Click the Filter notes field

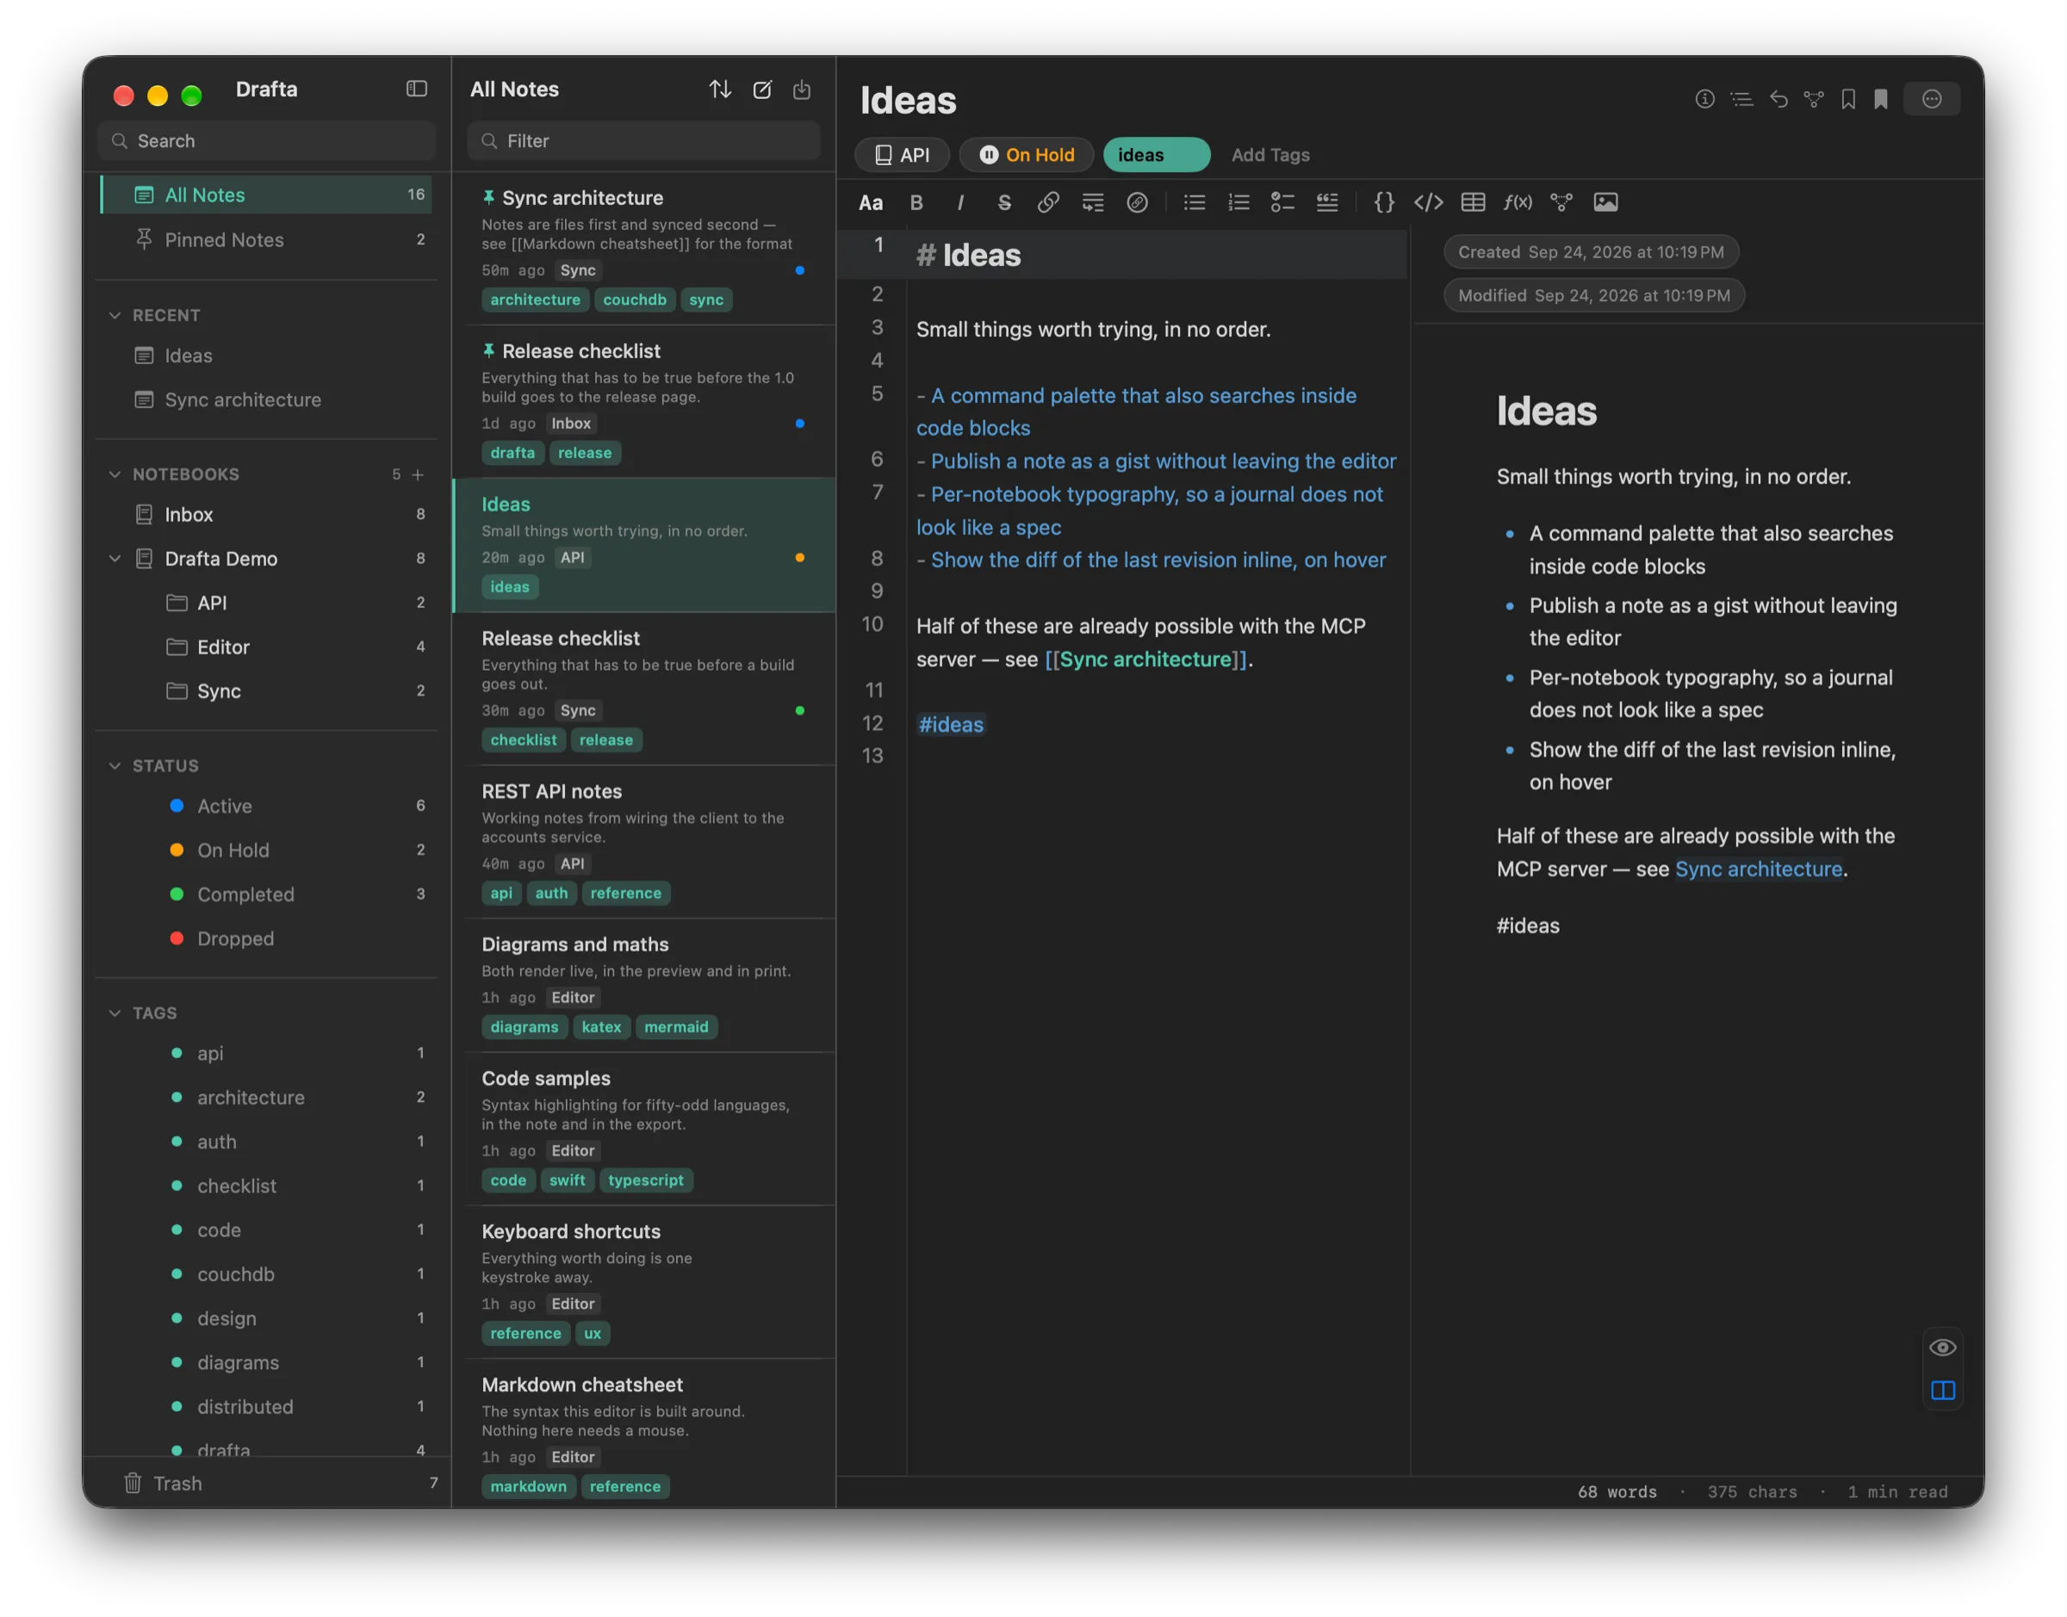click(x=644, y=141)
